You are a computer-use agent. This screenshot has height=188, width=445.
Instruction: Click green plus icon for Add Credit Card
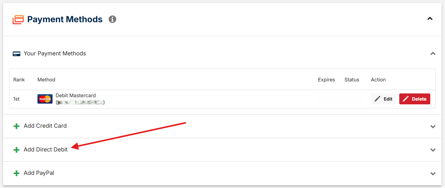(17, 126)
